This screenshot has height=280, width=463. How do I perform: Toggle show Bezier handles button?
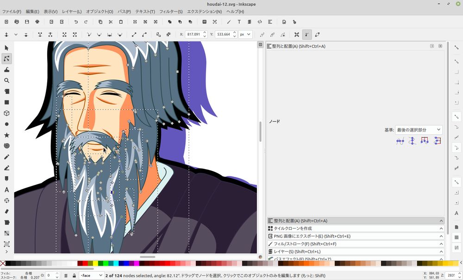(x=307, y=34)
